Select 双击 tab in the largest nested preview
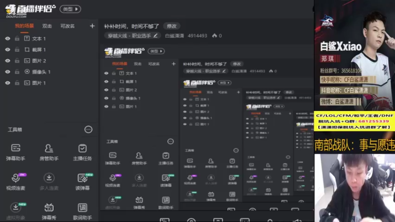 [138, 64]
